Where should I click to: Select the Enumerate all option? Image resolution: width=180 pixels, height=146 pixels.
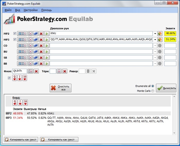(152, 86)
